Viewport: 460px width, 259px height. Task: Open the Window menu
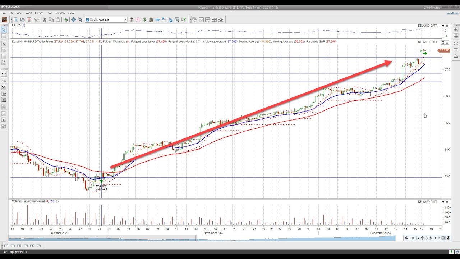coord(60,13)
